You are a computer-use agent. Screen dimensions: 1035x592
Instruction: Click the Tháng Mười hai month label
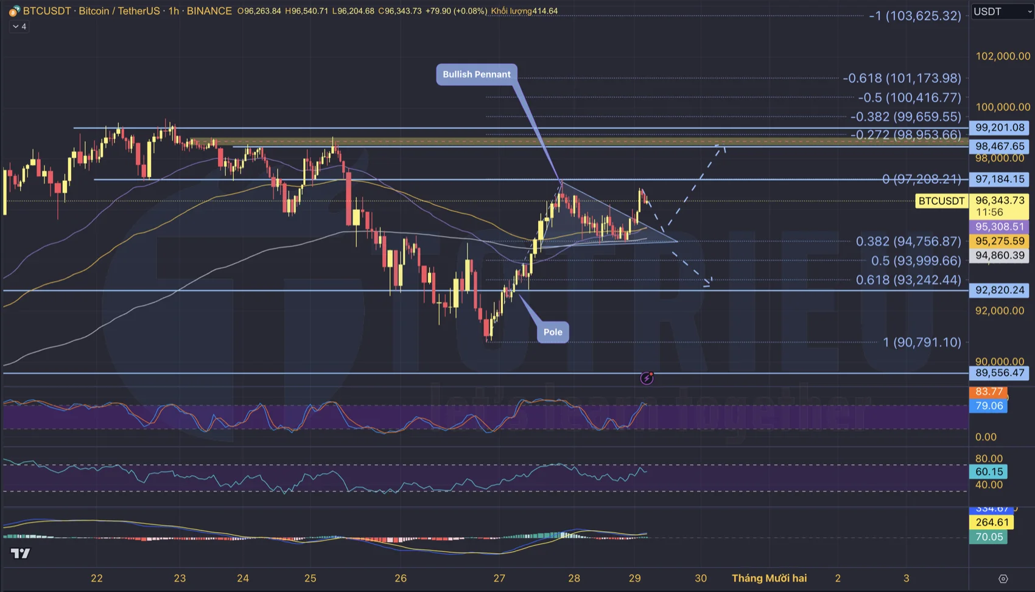(x=770, y=578)
